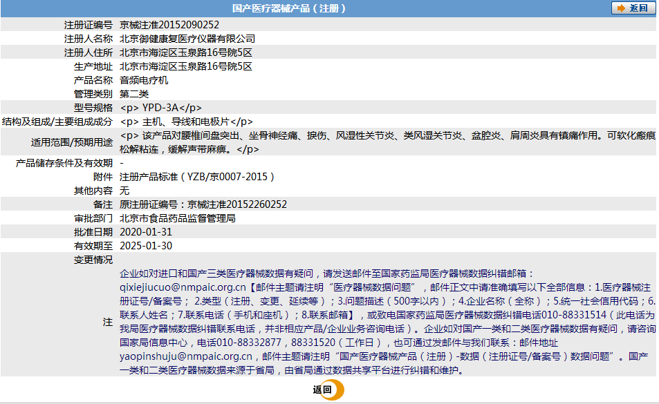Select model value YPD-3A
The height and width of the screenshot is (404, 659).
(160, 108)
